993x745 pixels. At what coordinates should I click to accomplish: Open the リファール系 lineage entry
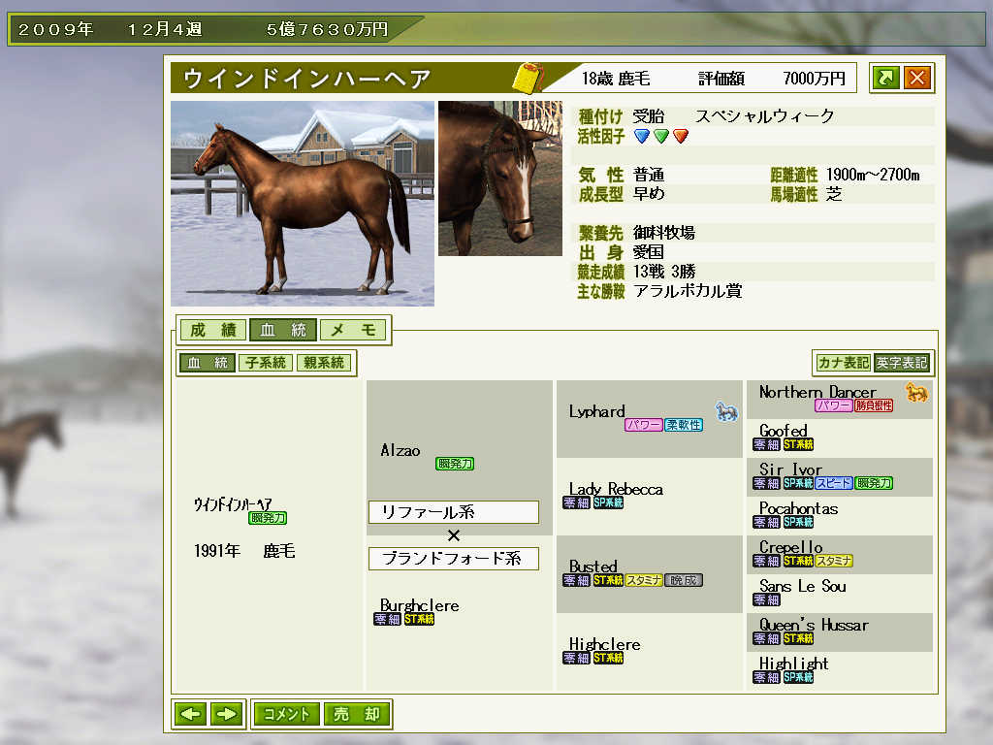point(453,512)
